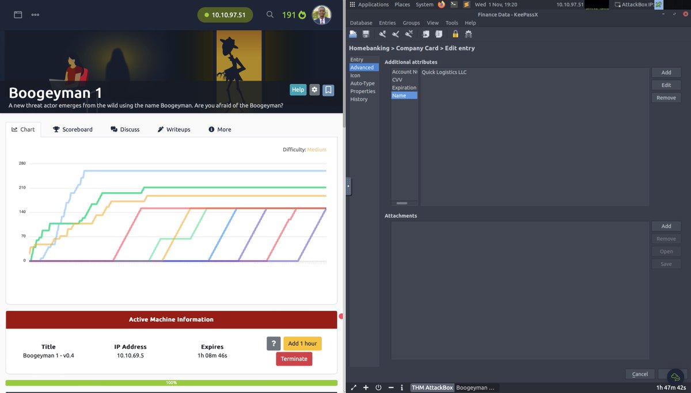Viewport: 691px width, 393px height.
Task: Select the CVV attribute
Action: [x=405, y=80]
